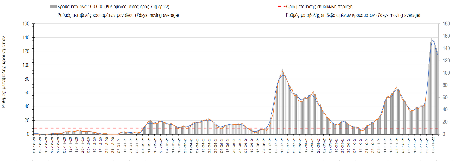469x161 pixels.
Task: Click the blue line legend marker
Action: (53, 15)
